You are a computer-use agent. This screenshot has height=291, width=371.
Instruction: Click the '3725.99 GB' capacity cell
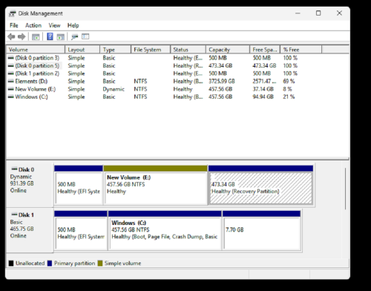click(x=222, y=81)
